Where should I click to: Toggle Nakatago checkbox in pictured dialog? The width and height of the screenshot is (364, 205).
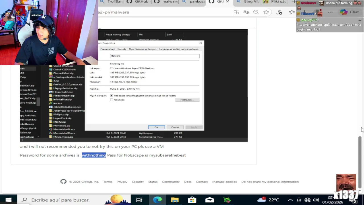click(x=111, y=100)
